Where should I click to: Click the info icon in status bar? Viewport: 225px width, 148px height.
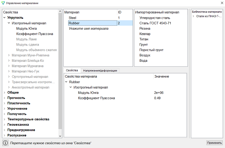tap(5, 143)
